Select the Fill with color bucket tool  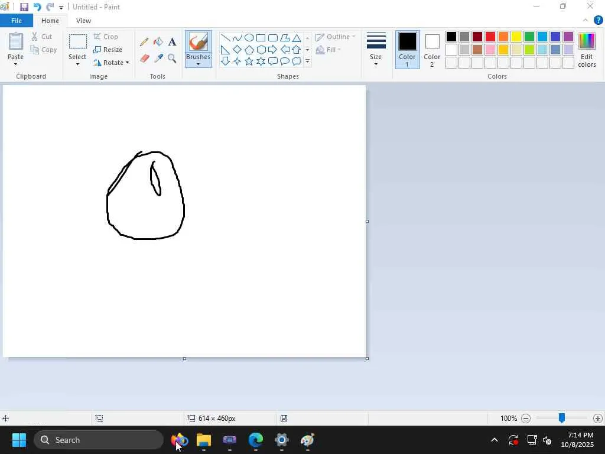click(158, 42)
